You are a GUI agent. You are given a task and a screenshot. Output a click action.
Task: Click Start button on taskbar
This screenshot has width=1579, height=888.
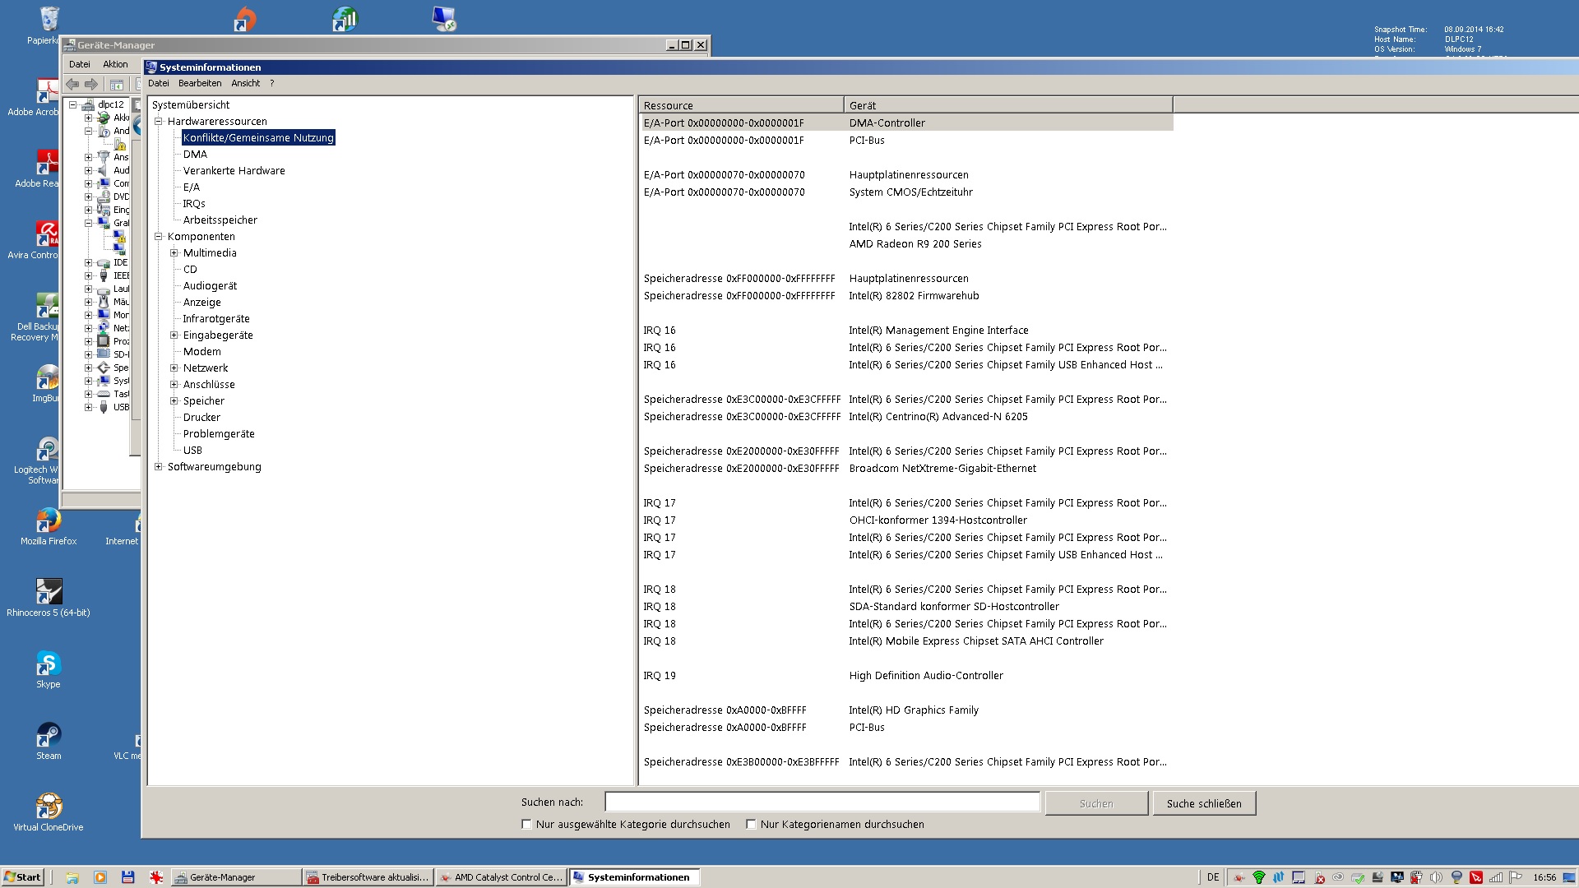[22, 877]
